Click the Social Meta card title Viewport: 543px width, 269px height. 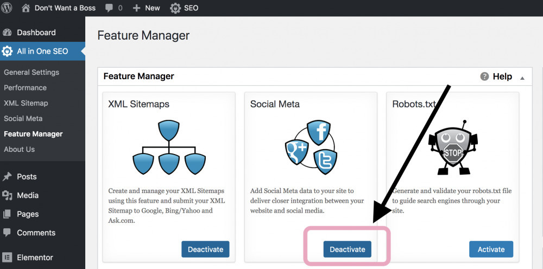(275, 104)
